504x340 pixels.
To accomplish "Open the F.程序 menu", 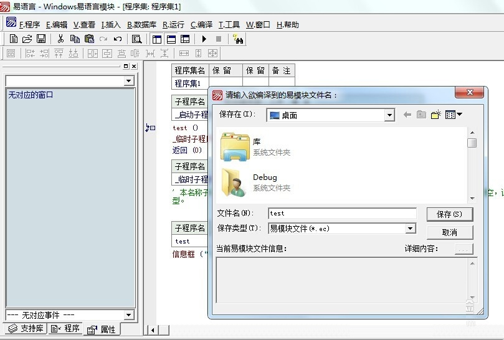I will [29, 25].
